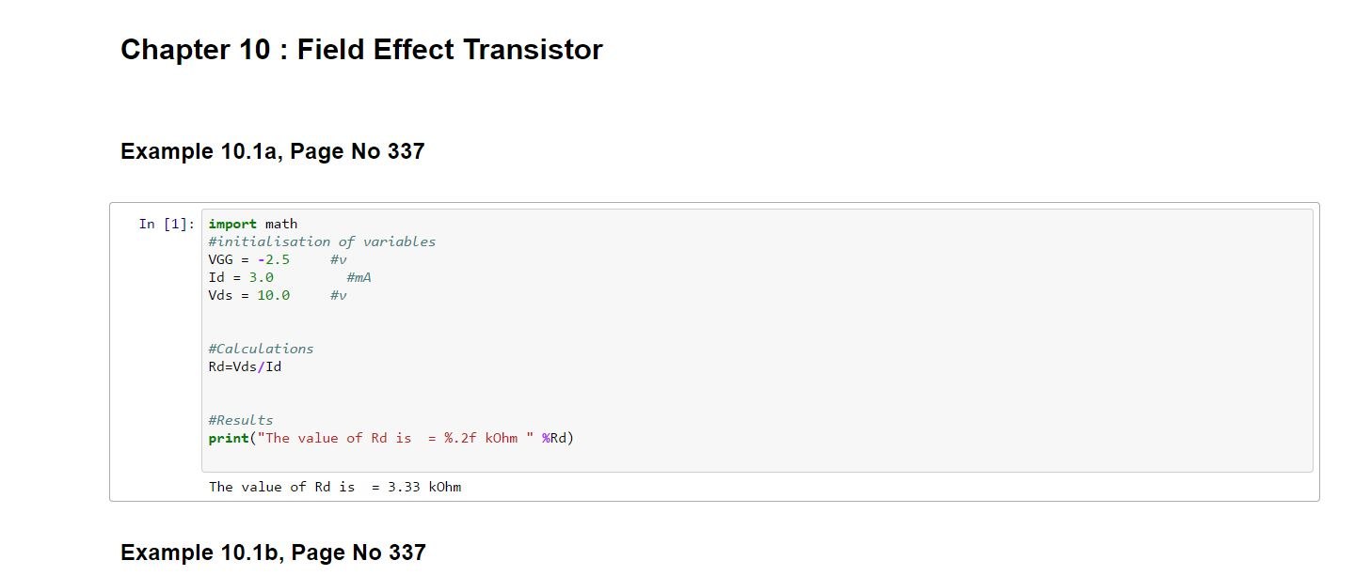Click the Example 10.1b heading
Image resolution: width=1355 pixels, height=576 pixels.
click(x=273, y=553)
